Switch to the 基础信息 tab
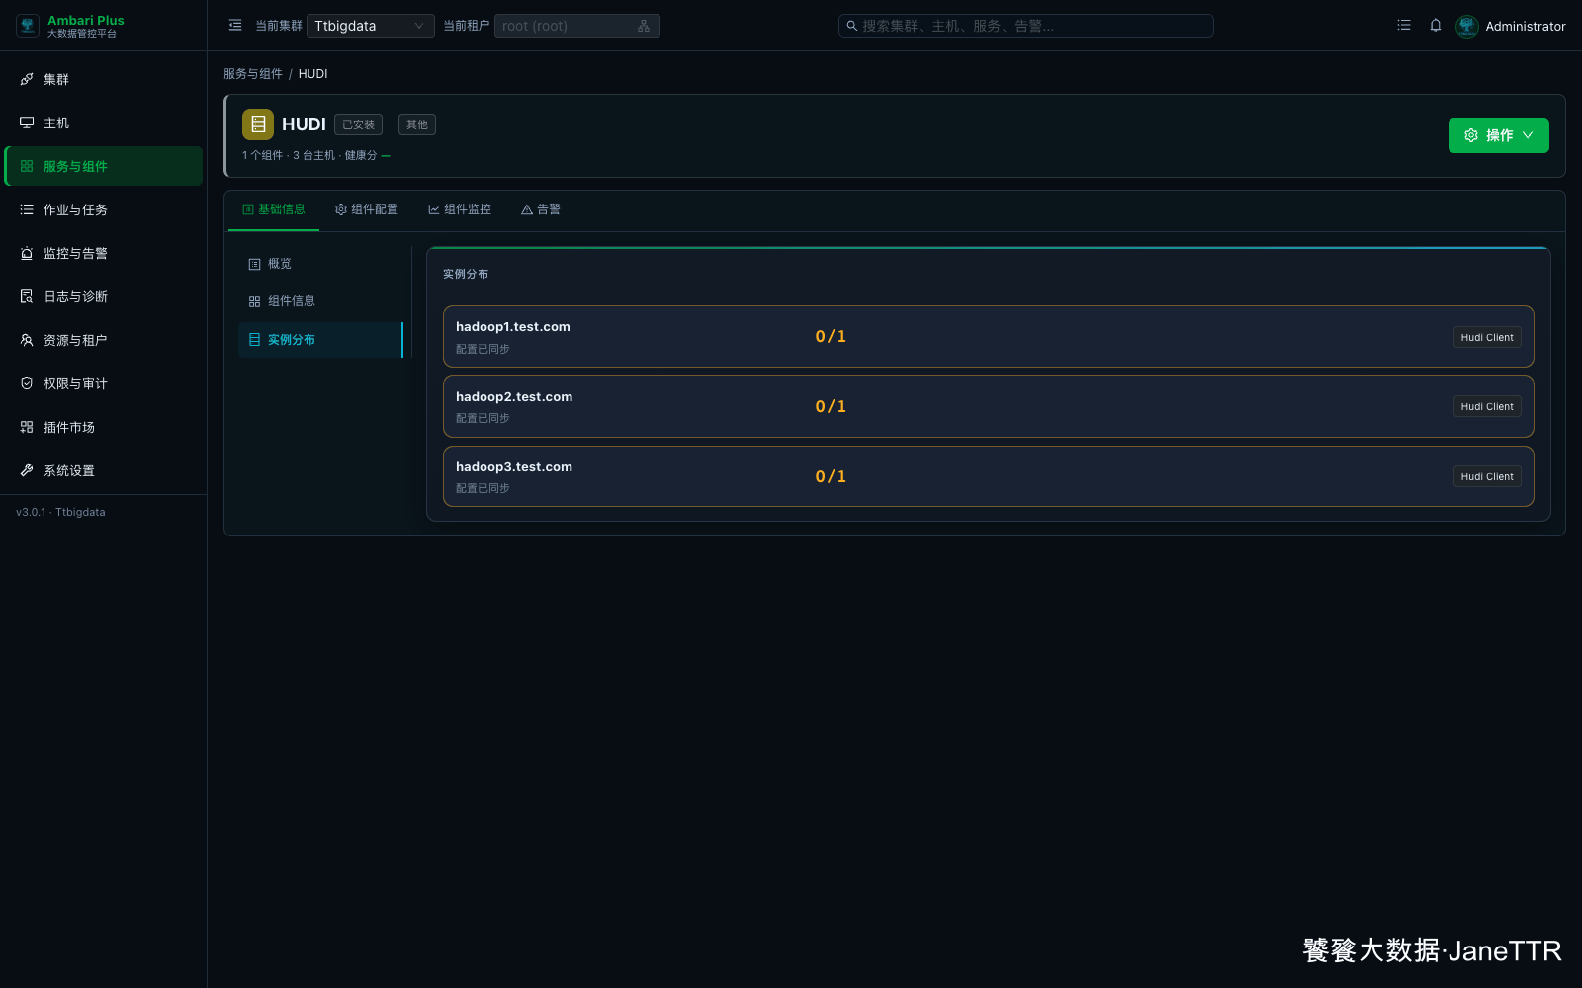 [274, 209]
